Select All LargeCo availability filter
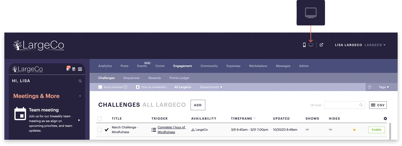Screen dimensions: 402x146 tap(183, 87)
